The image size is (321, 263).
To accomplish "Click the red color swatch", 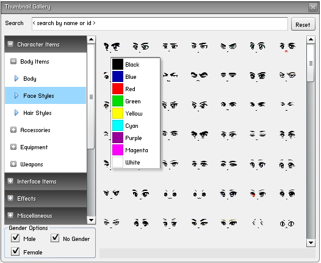I will click(118, 89).
